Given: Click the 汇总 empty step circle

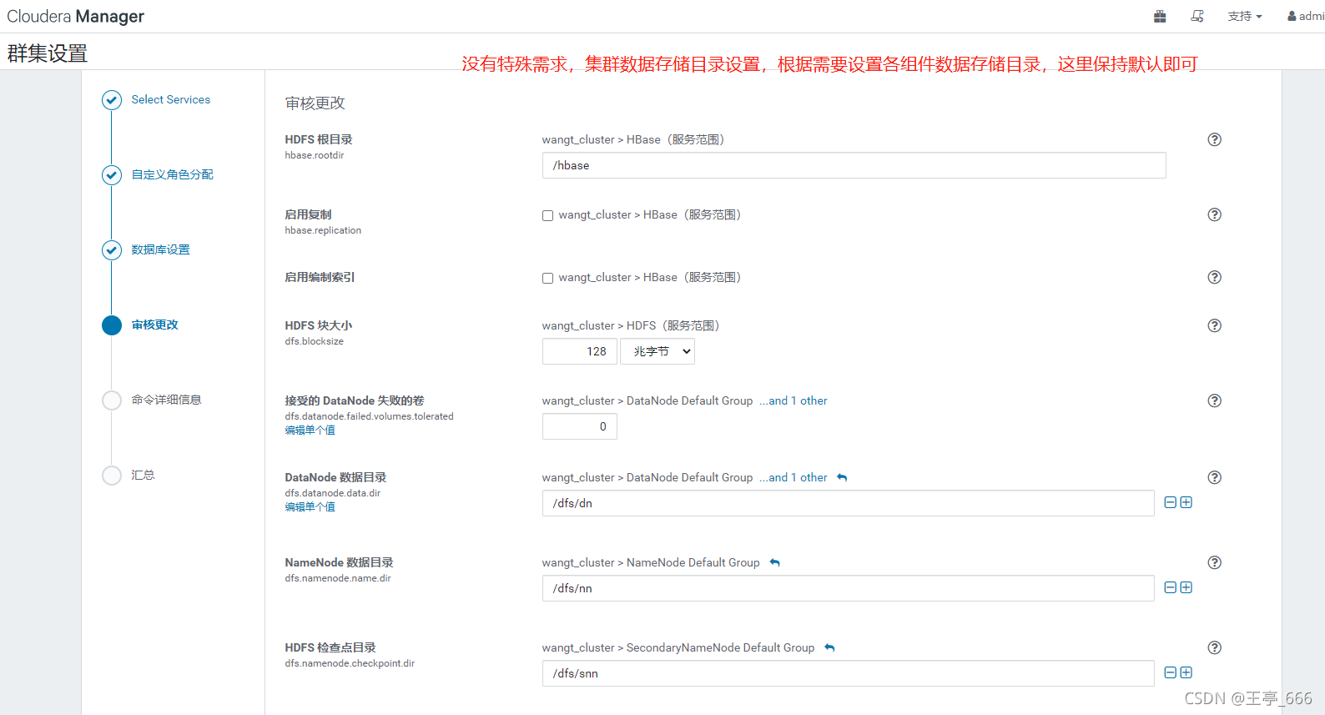Looking at the screenshot, I should (x=112, y=476).
